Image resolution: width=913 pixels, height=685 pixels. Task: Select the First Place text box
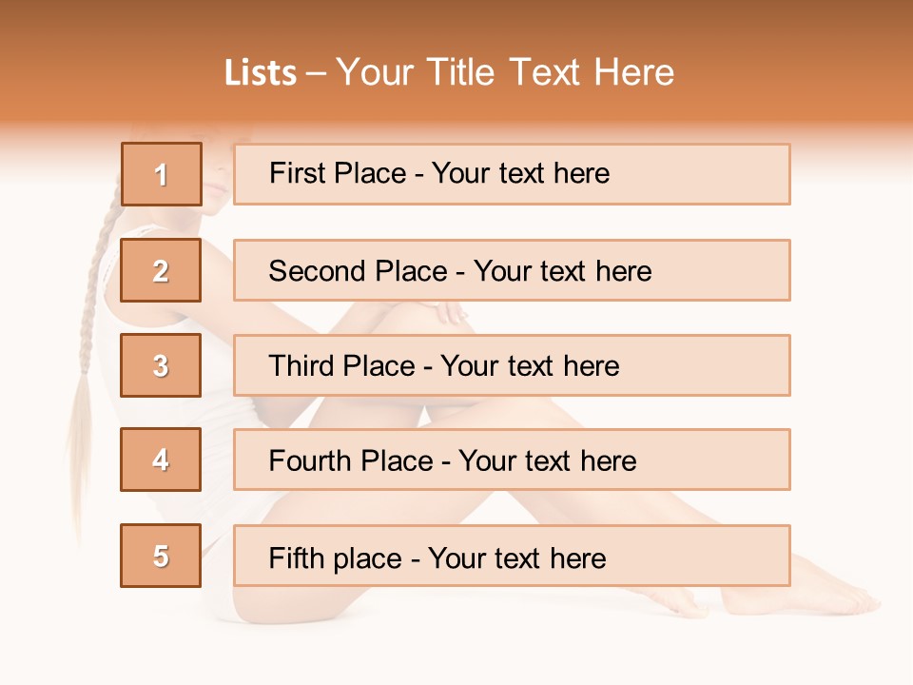512,174
